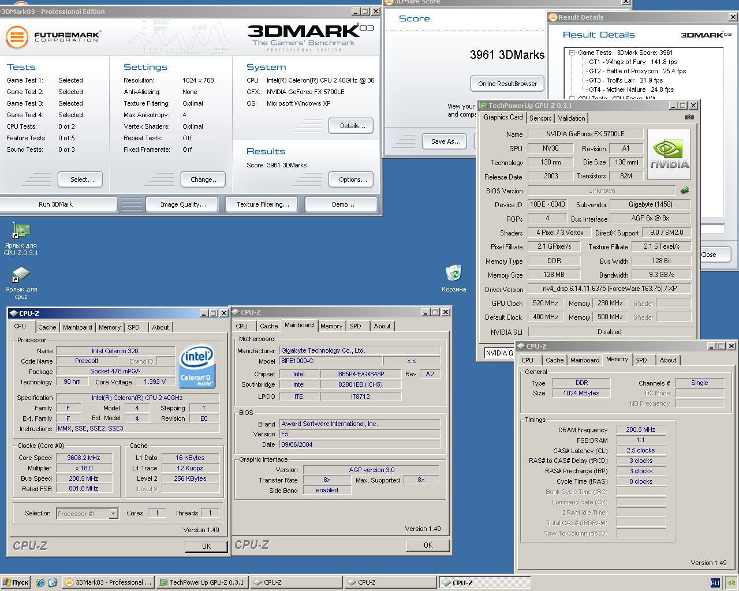Select the GPU-Z shortcut desktop icon
This screenshot has width=739, height=591.
pyautogui.click(x=21, y=239)
